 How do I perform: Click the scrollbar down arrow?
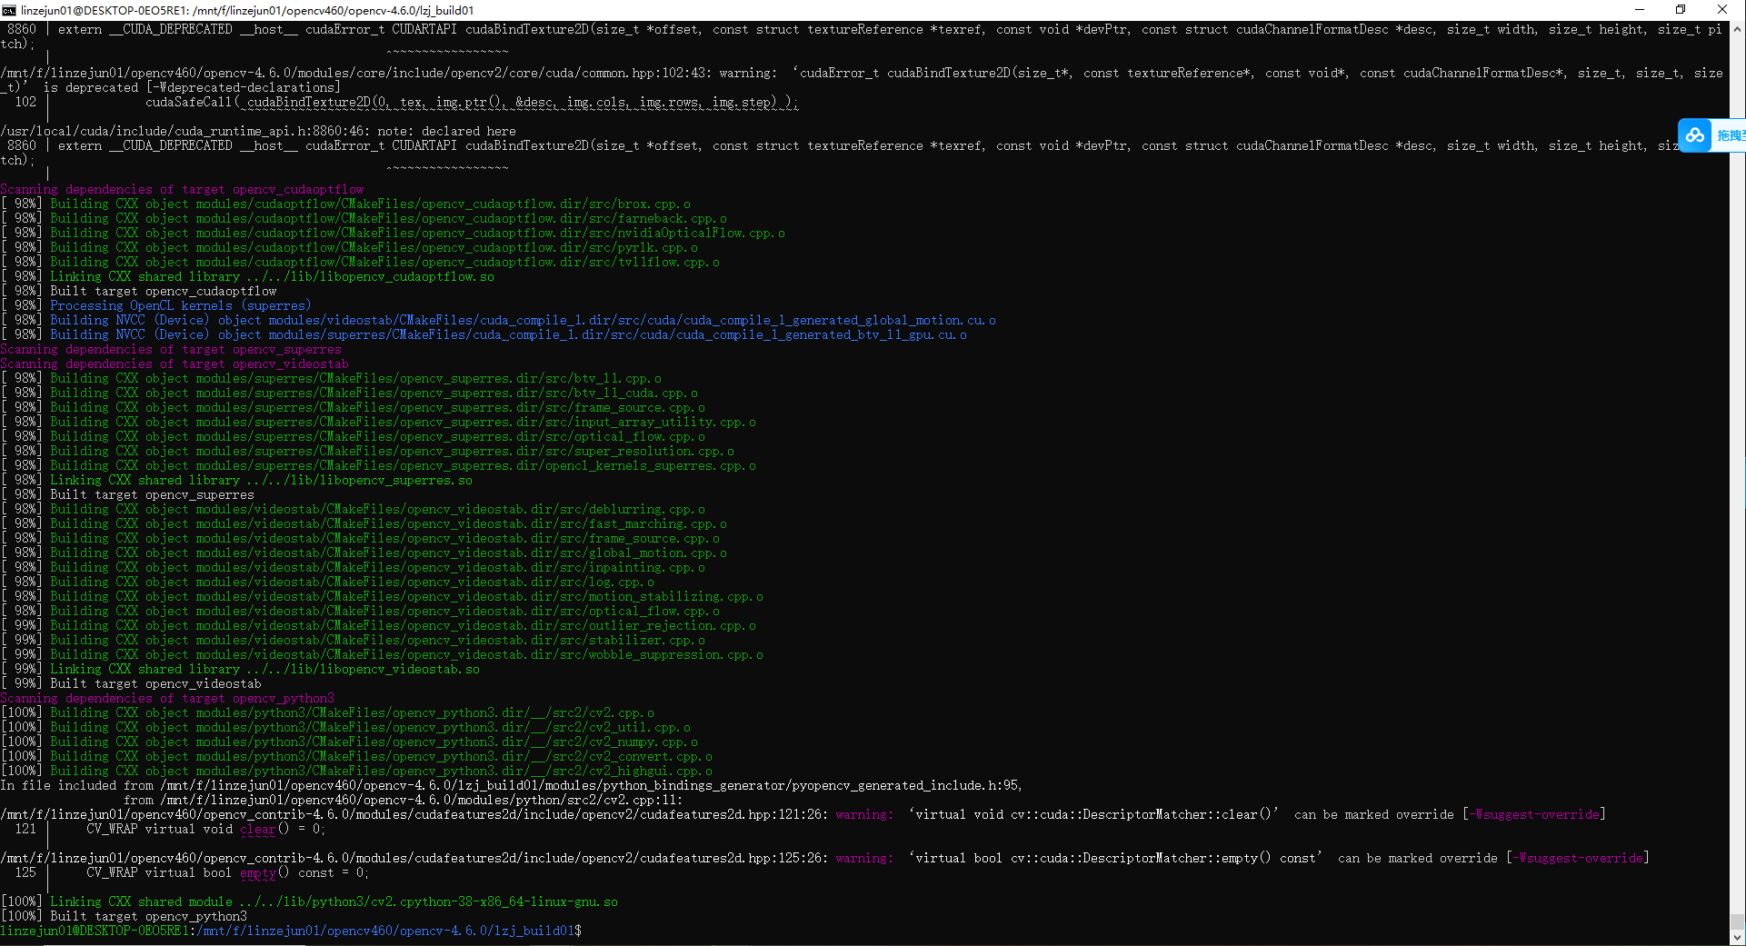(x=1739, y=938)
